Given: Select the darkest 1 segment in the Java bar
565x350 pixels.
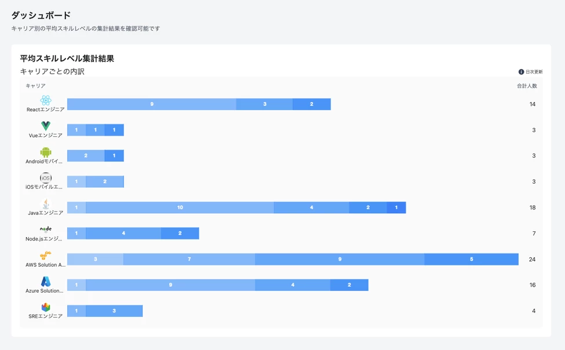Looking at the screenshot, I should coord(396,207).
